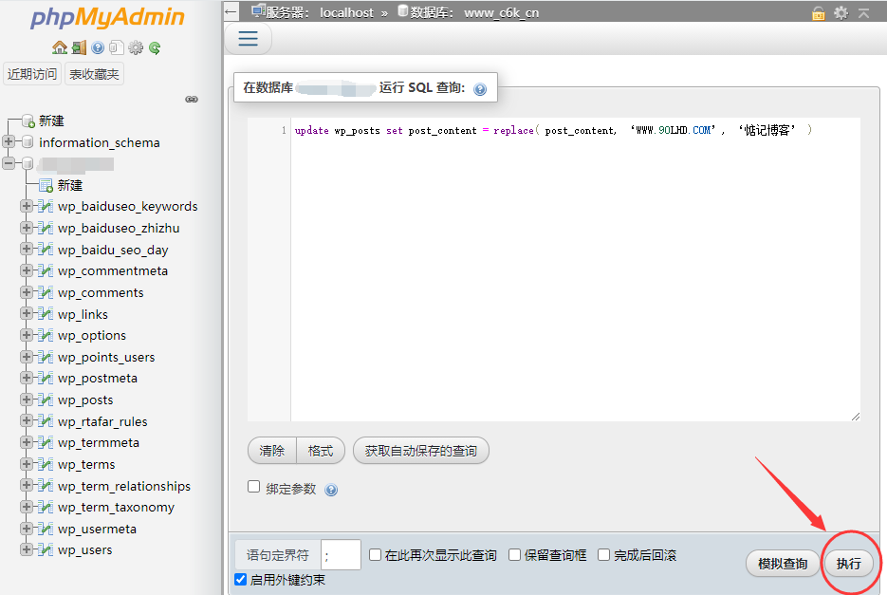Viewport: 887px width, 595px height.
Task: Expand wp_term_taxonomy table node
Action: point(26,507)
